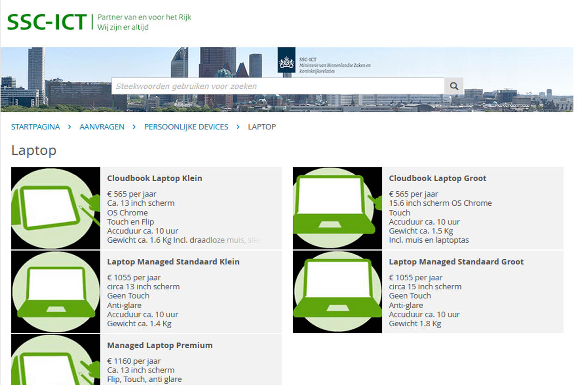Click "Partner van en voor het Rijk" tagline

point(144,18)
